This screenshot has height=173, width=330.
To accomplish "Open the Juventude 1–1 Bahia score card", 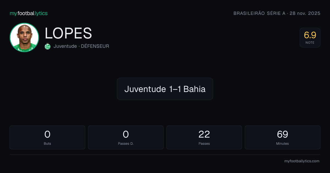I will tap(165, 89).
